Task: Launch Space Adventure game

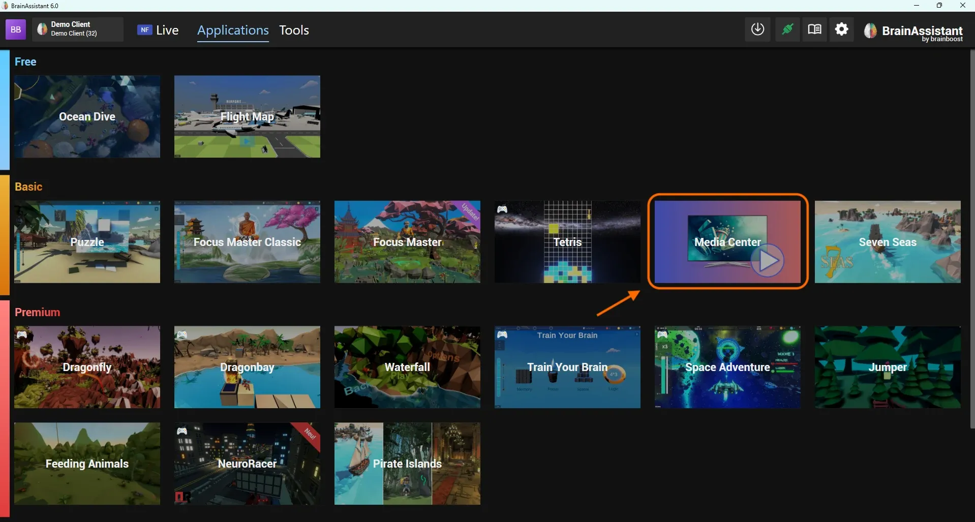Action: (727, 367)
